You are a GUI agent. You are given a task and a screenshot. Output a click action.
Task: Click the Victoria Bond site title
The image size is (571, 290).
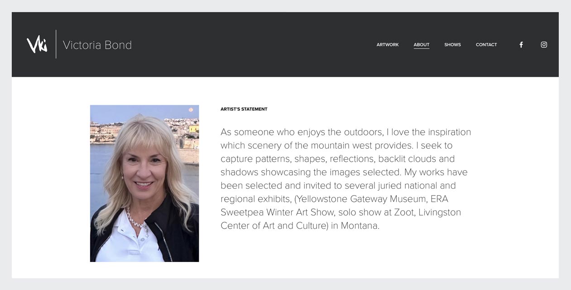(97, 45)
